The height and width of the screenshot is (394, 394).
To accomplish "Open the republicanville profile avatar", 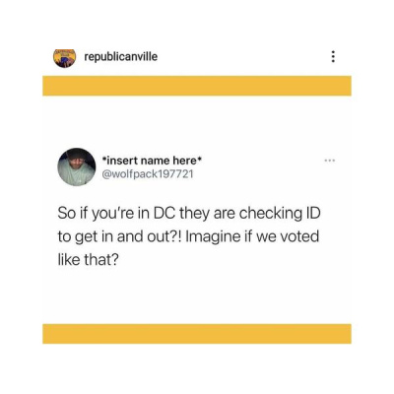I will point(65,58).
